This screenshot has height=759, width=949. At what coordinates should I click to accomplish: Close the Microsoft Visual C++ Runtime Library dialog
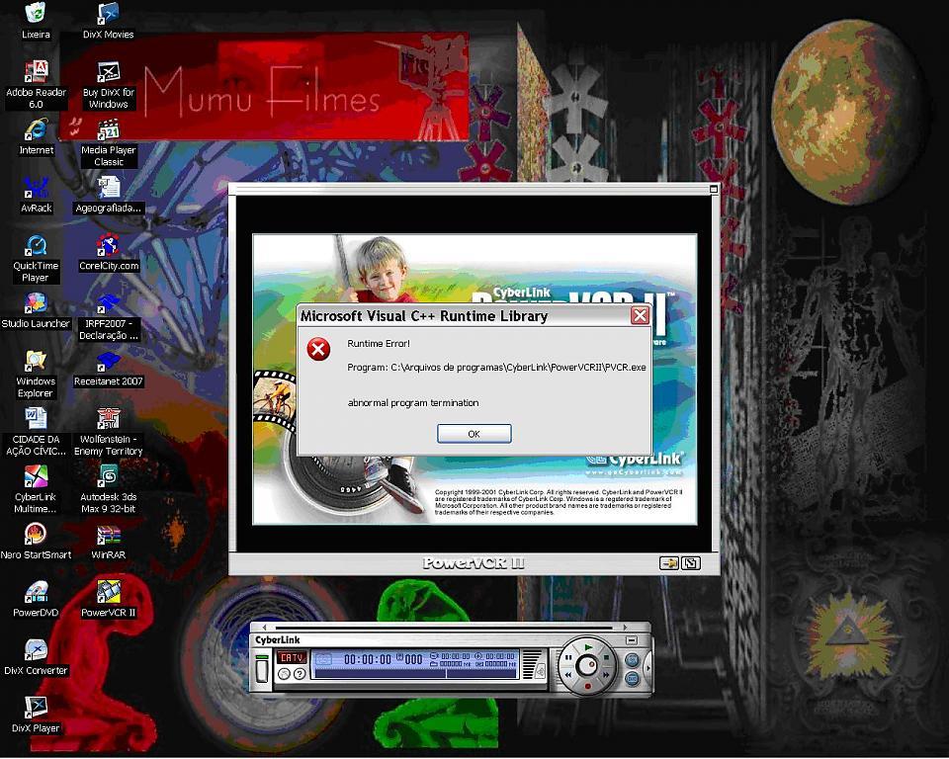(x=640, y=315)
